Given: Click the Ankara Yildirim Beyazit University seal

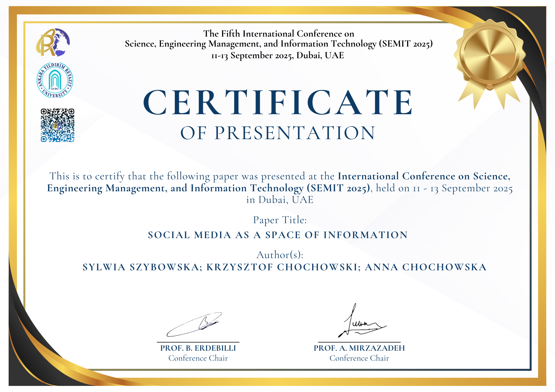Looking at the screenshot, I should [55, 80].
